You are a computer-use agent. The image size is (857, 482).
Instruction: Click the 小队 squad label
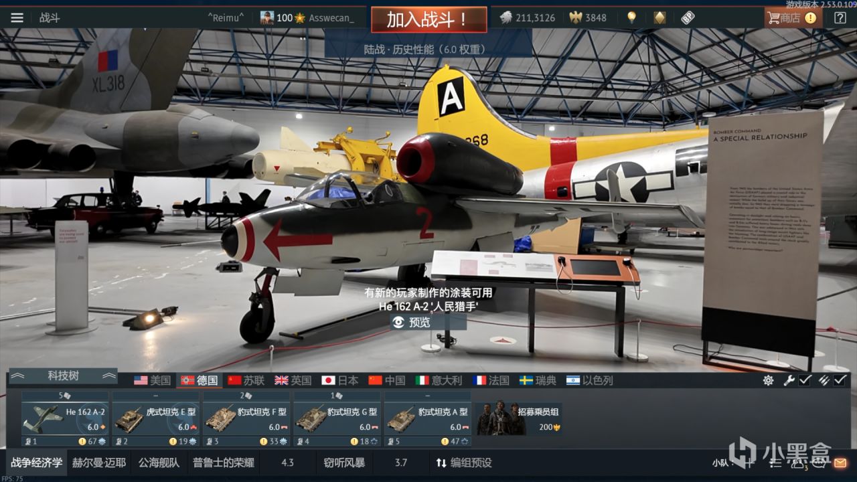point(721,463)
